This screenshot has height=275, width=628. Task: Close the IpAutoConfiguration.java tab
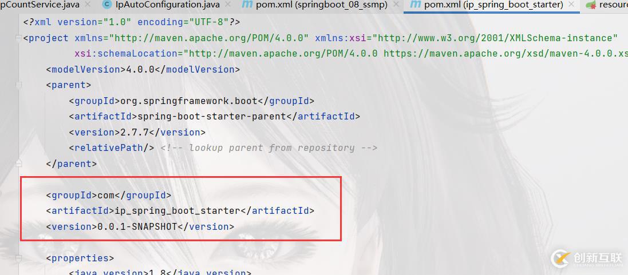tap(228, 5)
